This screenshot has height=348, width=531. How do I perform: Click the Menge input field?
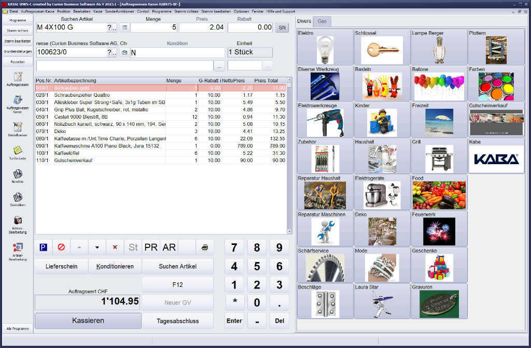click(x=153, y=27)
